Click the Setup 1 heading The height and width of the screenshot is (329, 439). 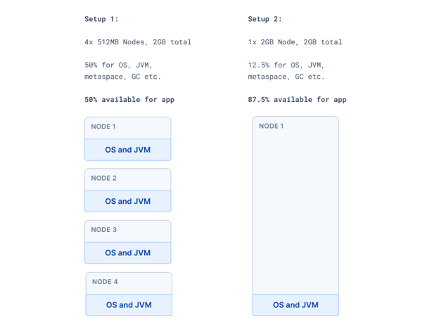(101, 19)
